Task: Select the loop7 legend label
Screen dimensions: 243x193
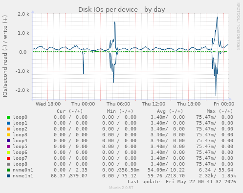Action: click(20, 158)
